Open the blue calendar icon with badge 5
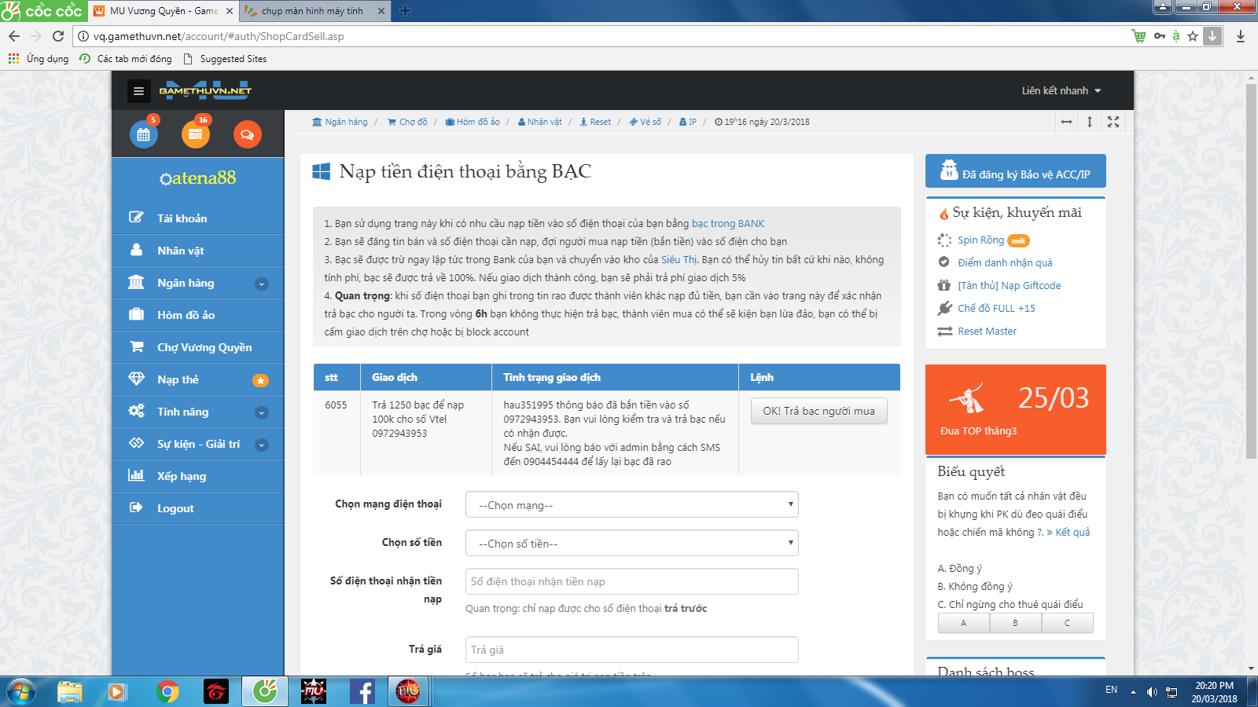1258x707 pixels. pyautogui.click(x=144, y=134)
